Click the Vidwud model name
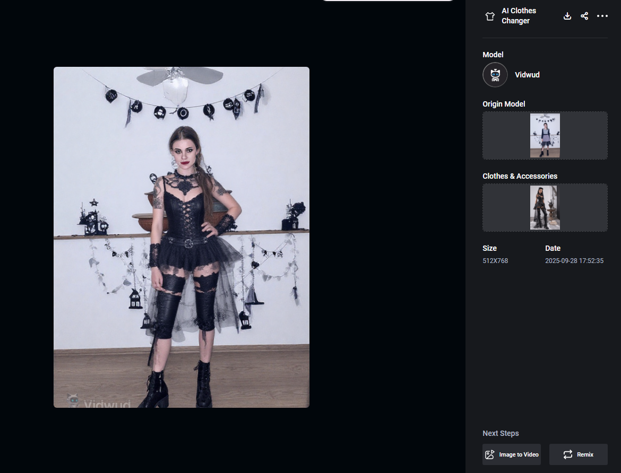This screenshot has width=621, height=473. (527, 75)
